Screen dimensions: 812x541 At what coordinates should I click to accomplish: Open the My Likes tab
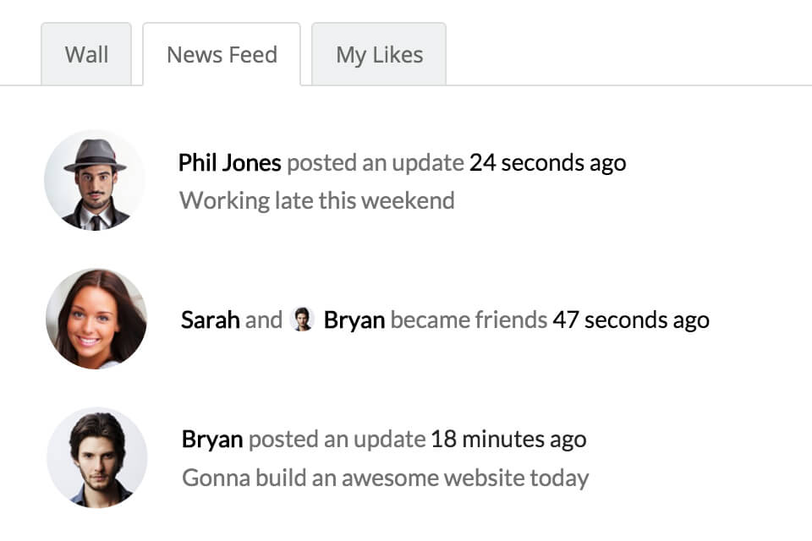pyautogui.click(x=379, y=55)
